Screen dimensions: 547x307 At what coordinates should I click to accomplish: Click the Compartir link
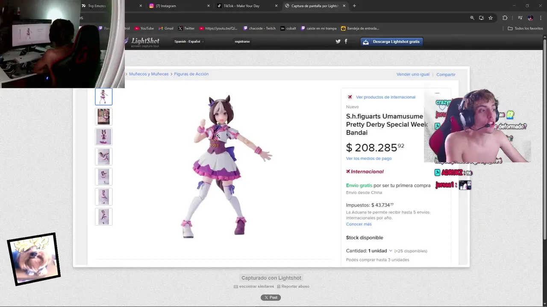tap(446, 75)
